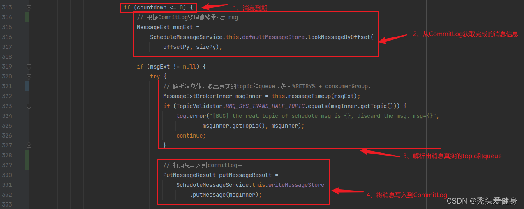Collapse the try block fold marker on line 320
Image resolution: width=524 pixels, height=209 pixels.
pyautogui.click(x=29, y=76)
